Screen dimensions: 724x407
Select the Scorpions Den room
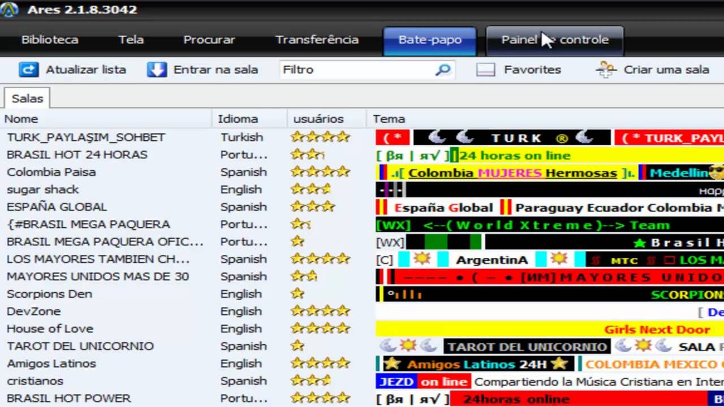click(49, 294)
